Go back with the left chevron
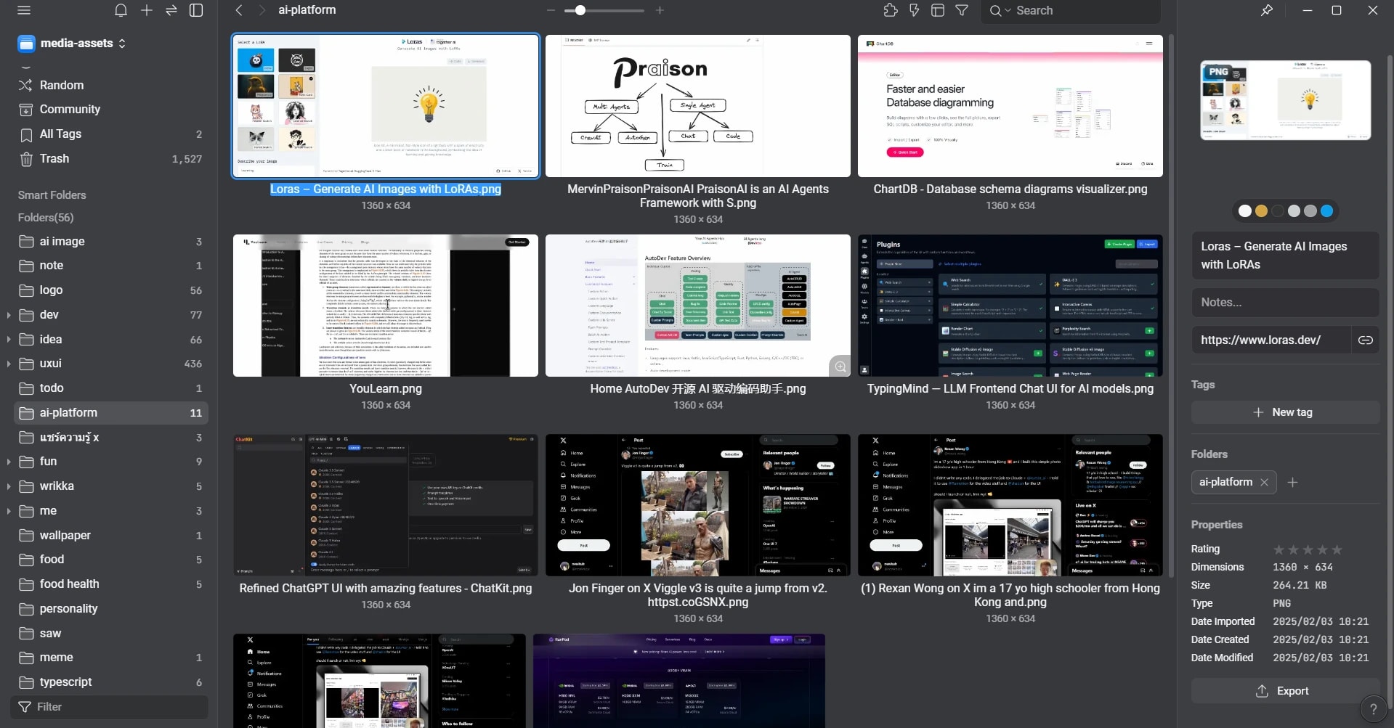 [x=239, y=10]
